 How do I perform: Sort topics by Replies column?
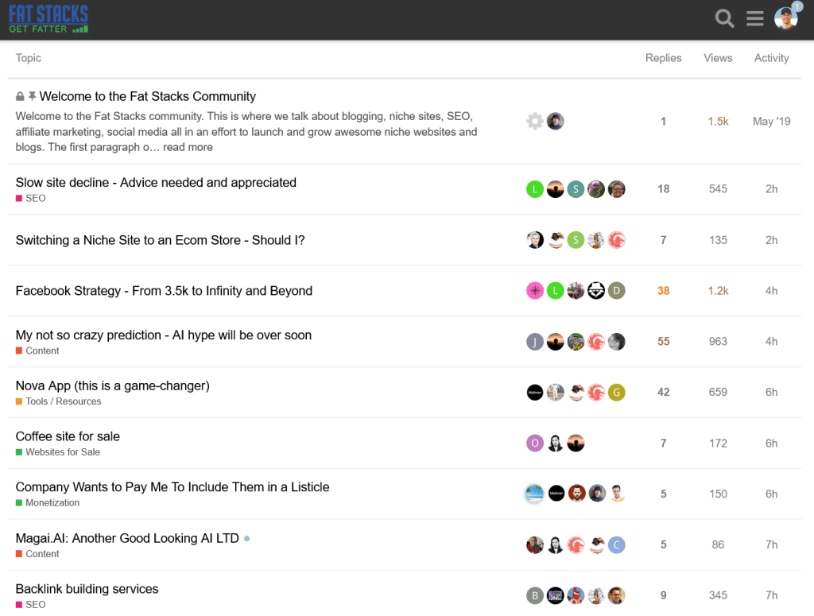click(663, 58)
